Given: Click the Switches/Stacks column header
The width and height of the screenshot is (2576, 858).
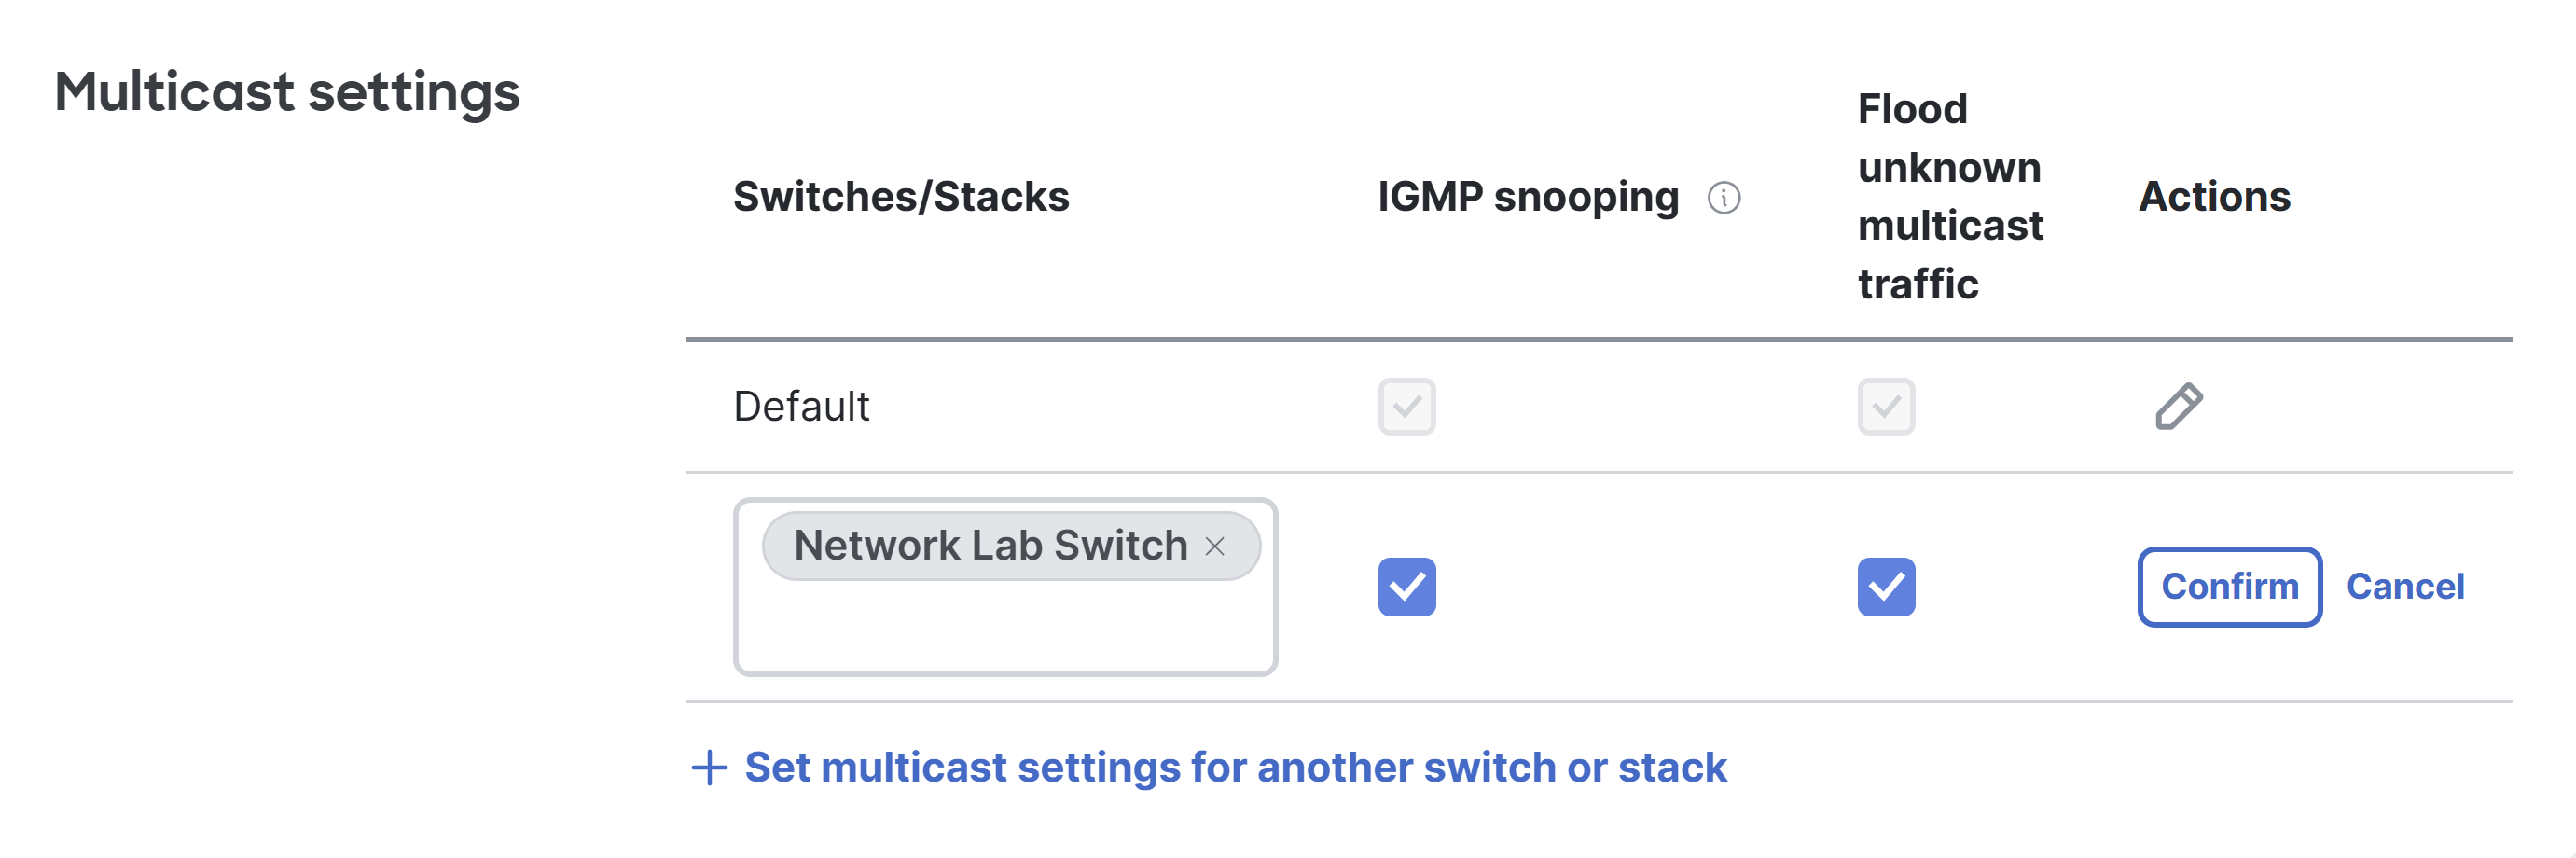Looking at the screenshot, I should click(901, 197).
